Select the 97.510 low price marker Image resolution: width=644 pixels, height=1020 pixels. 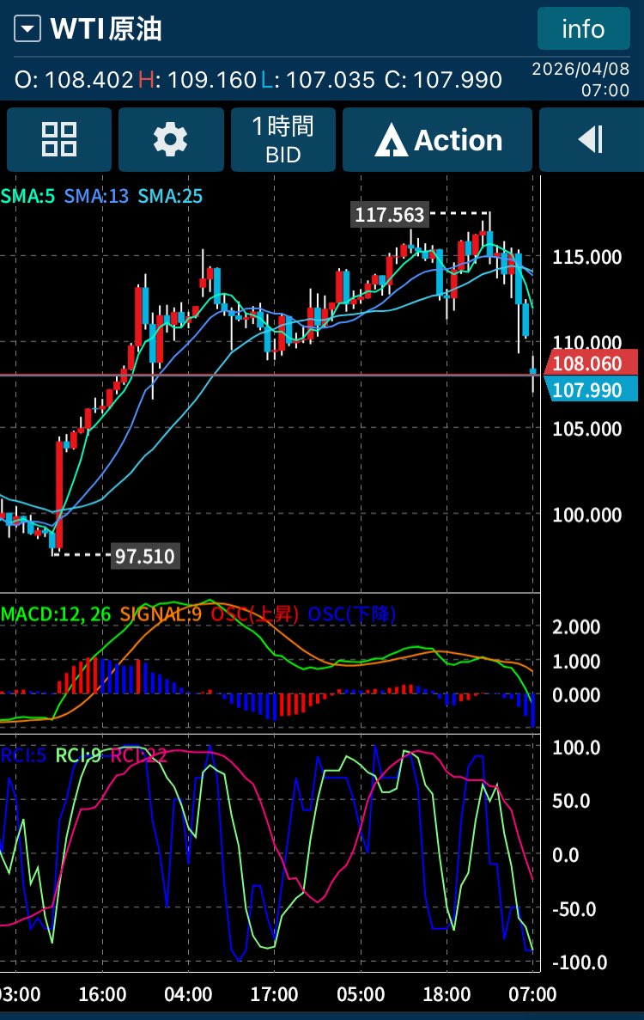point(145,556)
